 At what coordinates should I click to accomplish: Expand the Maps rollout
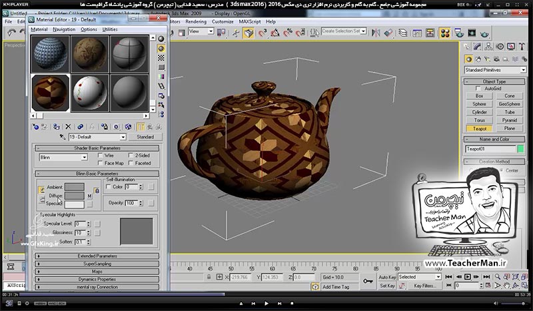[x=97, y=272]
